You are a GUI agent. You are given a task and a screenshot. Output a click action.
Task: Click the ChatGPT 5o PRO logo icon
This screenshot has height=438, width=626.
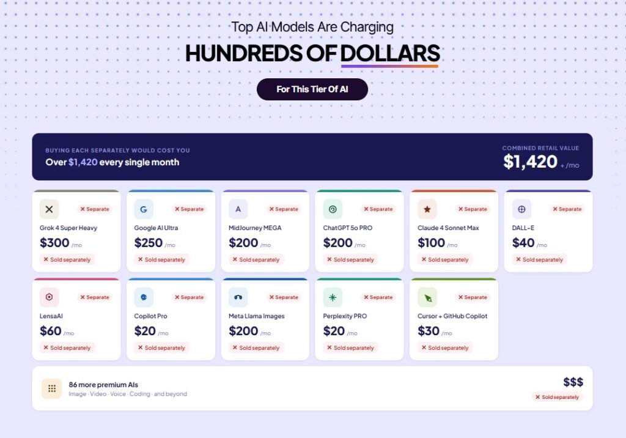coord(333,209)
